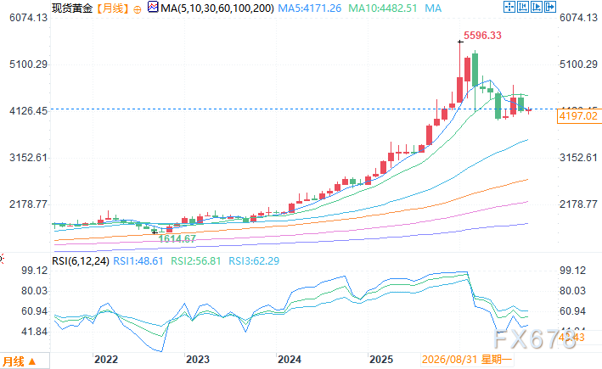Open the MA(5,10,30,60,100,200) parameter settings
The height and width of the screenshot is (369, 602).
pyautogui.click(x=217, y=8)
